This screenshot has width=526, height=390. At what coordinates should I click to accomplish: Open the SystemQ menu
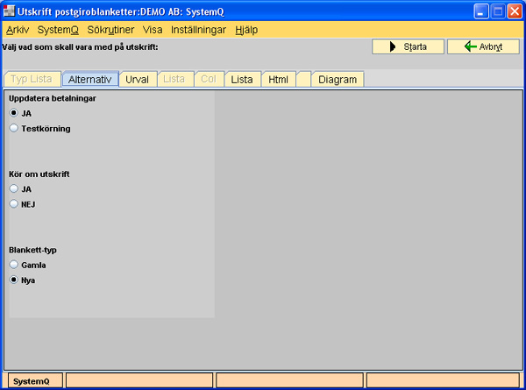pos(58,29)
